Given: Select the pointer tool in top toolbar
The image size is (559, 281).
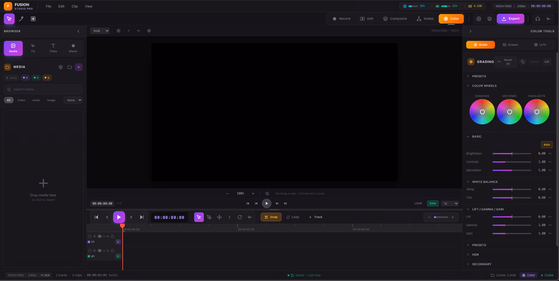Looking at the screenshot, I should pos(9,19).
